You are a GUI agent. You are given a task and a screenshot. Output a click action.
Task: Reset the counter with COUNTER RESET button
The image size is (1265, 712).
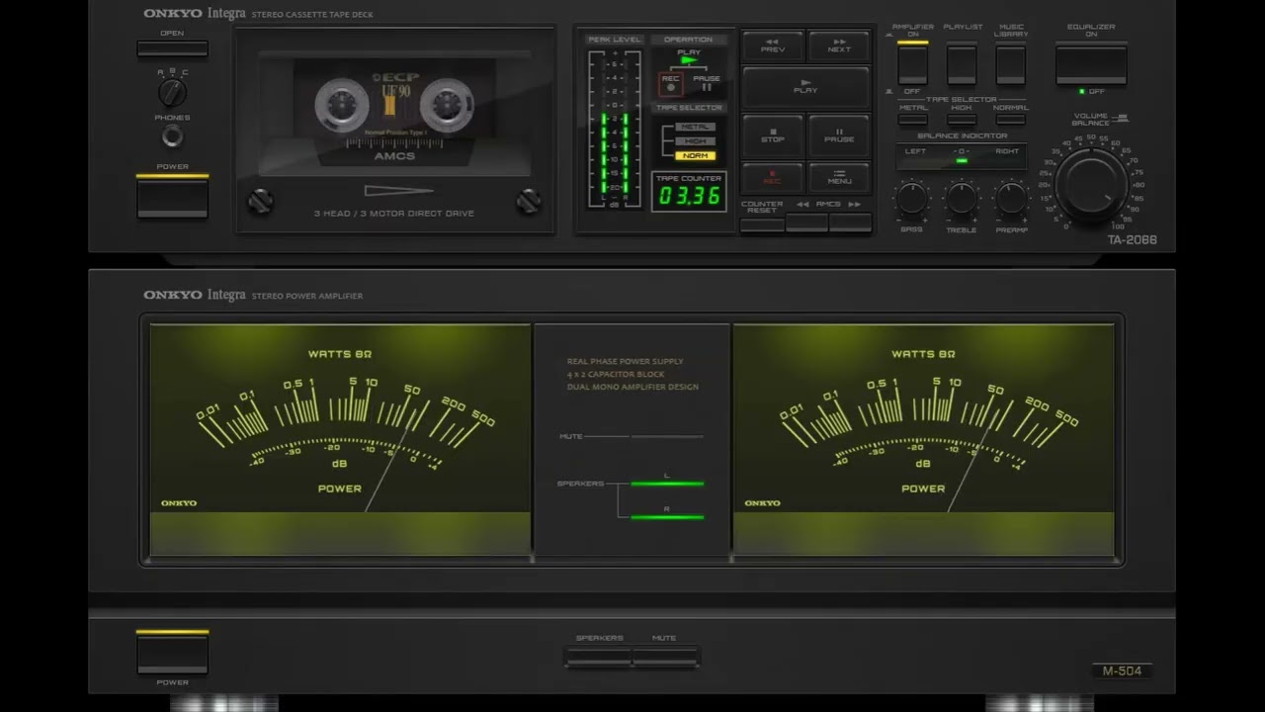pos(762,223)
